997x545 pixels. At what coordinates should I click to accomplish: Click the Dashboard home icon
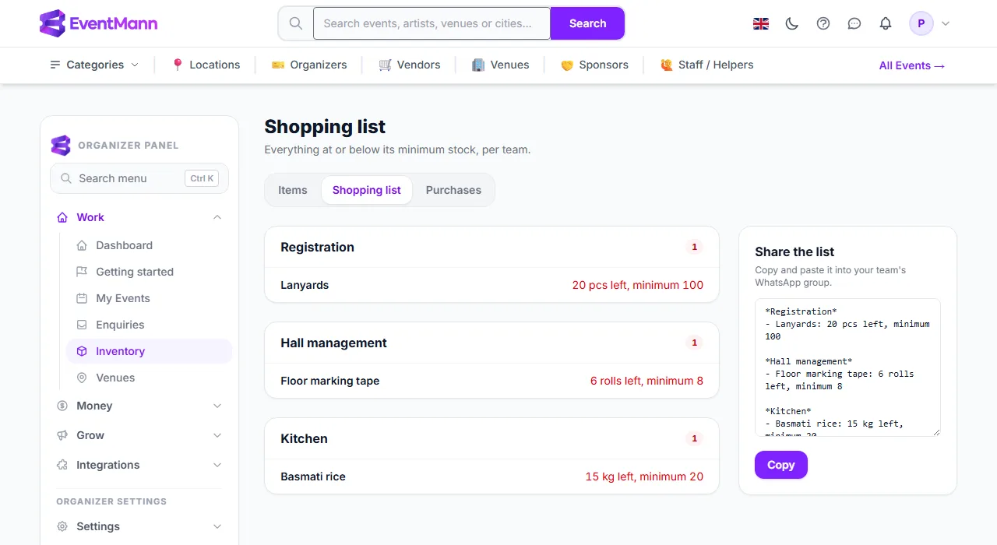(x=82, y=245)
